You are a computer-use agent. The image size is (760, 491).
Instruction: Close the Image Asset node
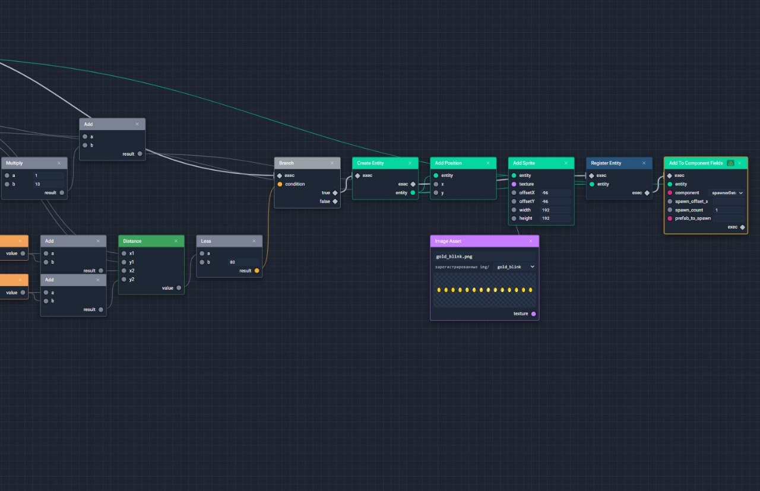531,241
